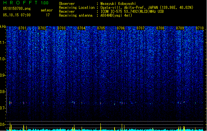Click the antenna value A504HB(yagi 4el)
The height and width of the screenshot is (131, 207).
pyautogui.click(x=116, y=15)
